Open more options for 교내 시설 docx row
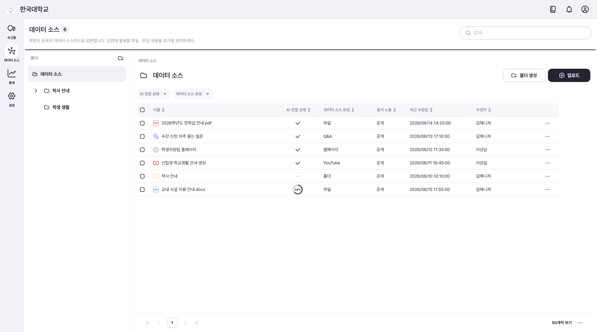Screen dimensions: 597x332 (548, 190)
